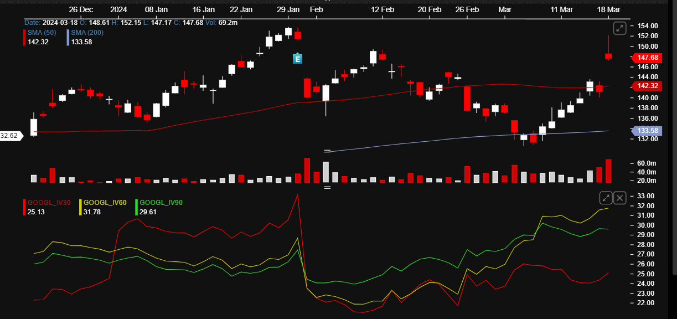Click the '12 Feb' date label
This screenshot has width=677, height=319.
[383, 10]
